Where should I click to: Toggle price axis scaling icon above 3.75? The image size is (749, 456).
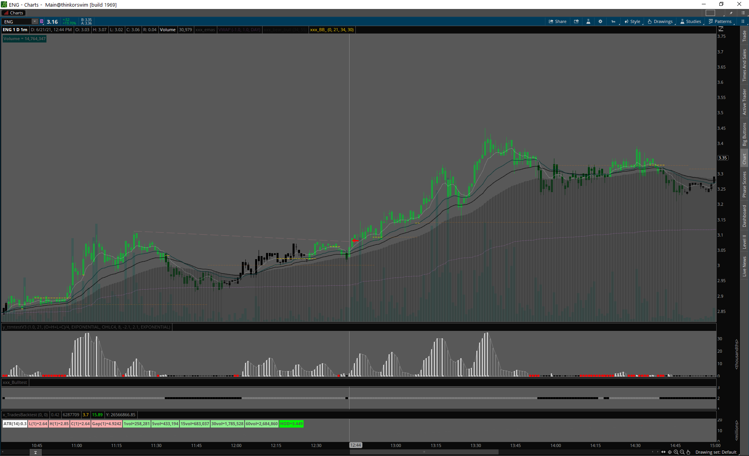click(721, 29)
